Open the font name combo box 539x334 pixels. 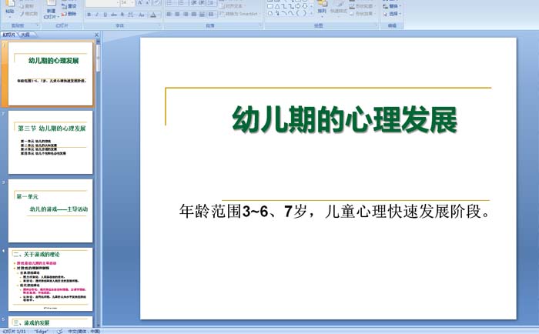pos(102,3)
